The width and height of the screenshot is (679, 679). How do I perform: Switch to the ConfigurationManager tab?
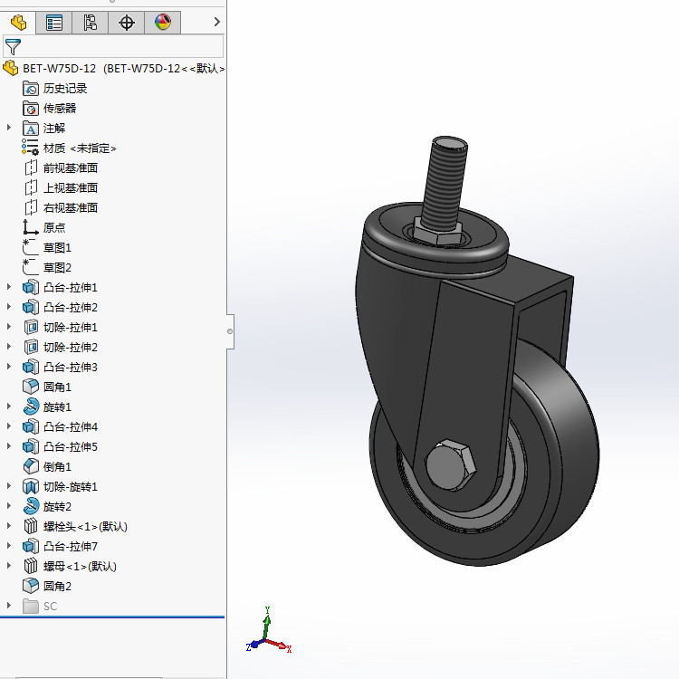[x=90, y=22]
